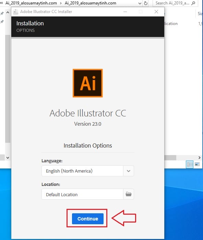Click the second pin icon in Explorer quick access
Image resolution: width=203 pixels, height=240 pixels.
[x=2, y=22]
